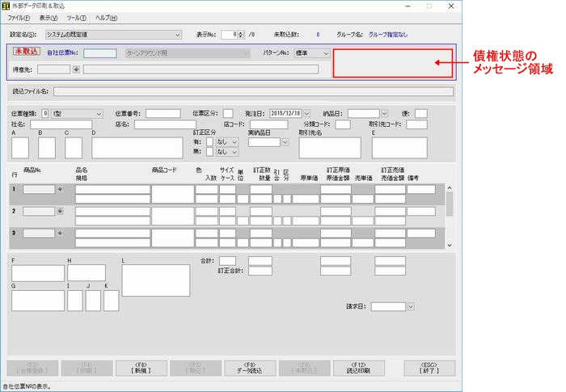Screen dimensions: 566x392
Task: Click the F6 新規 button
Action: click(x=140, y=369)
